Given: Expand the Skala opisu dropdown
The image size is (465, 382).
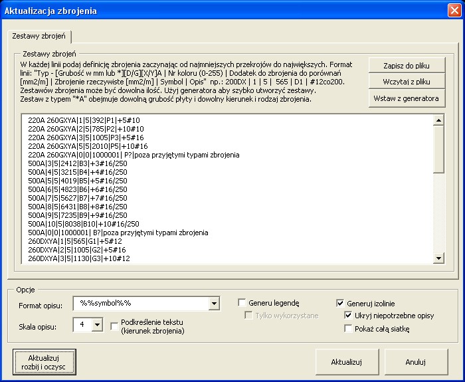Looking at the screenshot, I should (97, 325).
